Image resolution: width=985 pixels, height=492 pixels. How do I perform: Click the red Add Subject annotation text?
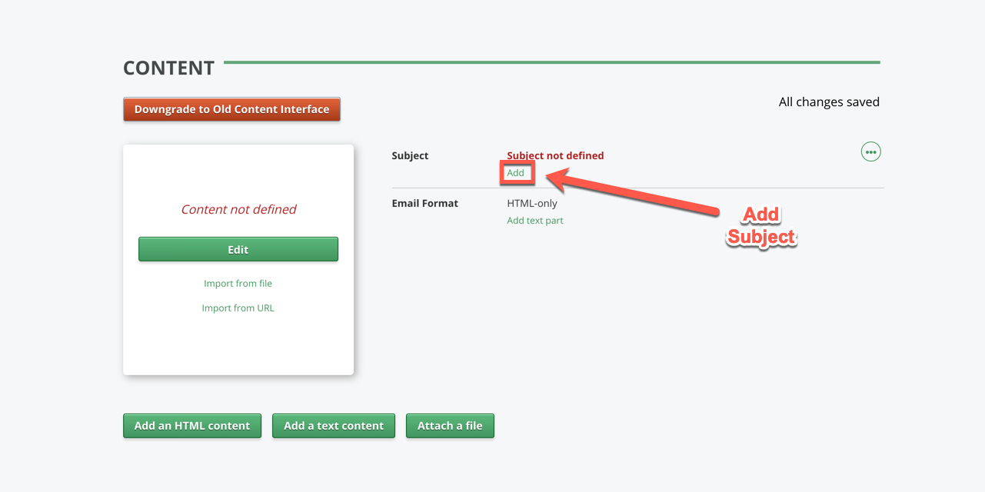pos(761,226)
